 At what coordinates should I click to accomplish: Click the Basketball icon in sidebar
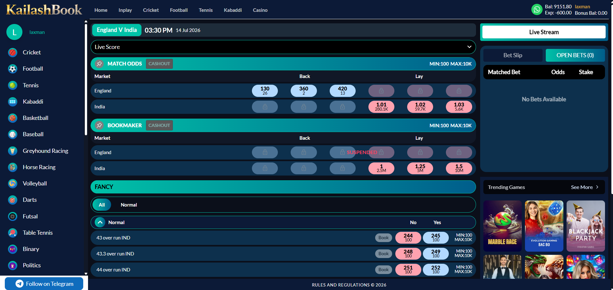[12, 118]
